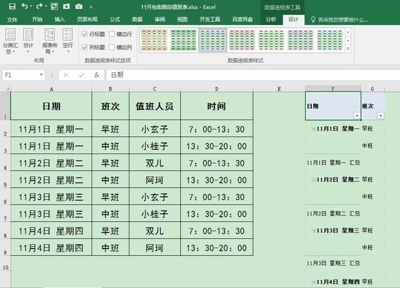The image size is (400, 288).
Task: Switch to the 插入 insert tab
Action: click(x=60, y=19)
